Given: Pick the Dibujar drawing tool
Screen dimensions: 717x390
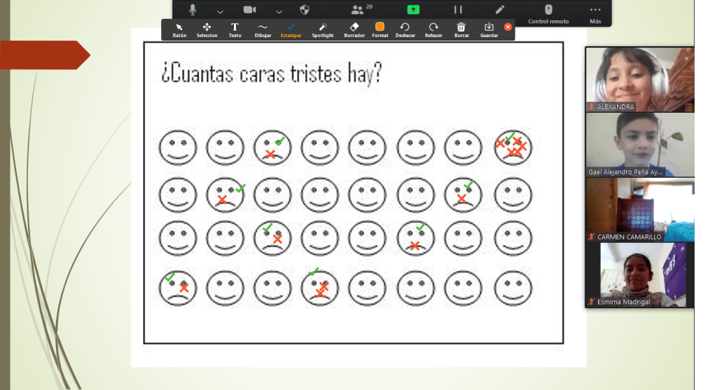Looking at the screenshot, I should click(x=263, y=29).
